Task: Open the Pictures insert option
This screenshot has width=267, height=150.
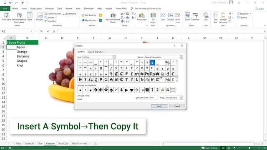Action: (40, 17)
